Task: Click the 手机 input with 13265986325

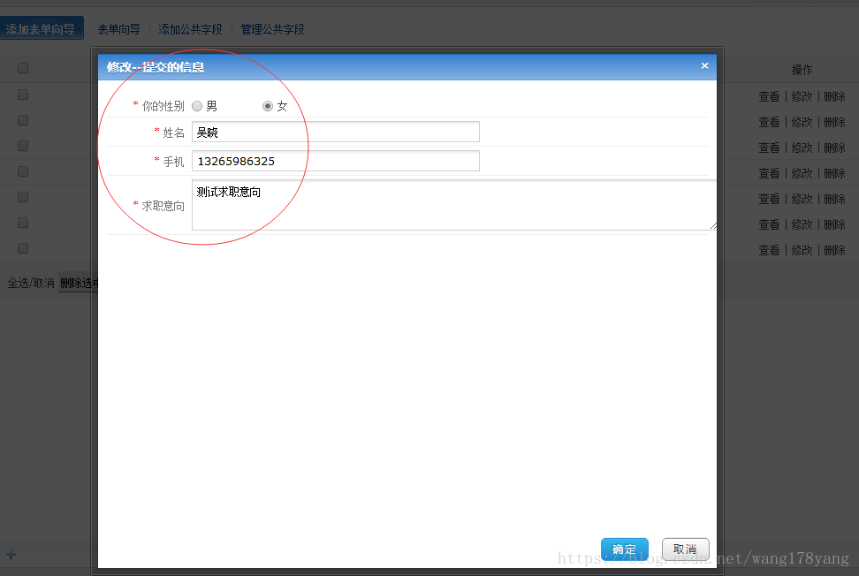Action: [x=335, y=161]
